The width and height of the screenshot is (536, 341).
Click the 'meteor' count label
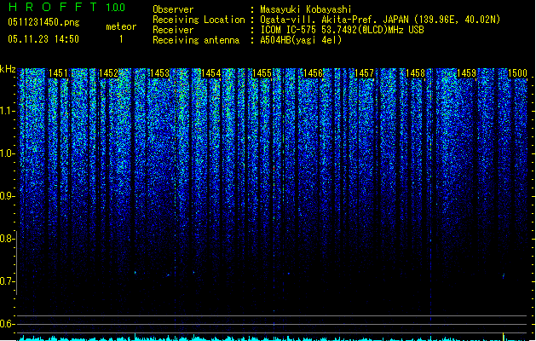click(x=121, y=26)
